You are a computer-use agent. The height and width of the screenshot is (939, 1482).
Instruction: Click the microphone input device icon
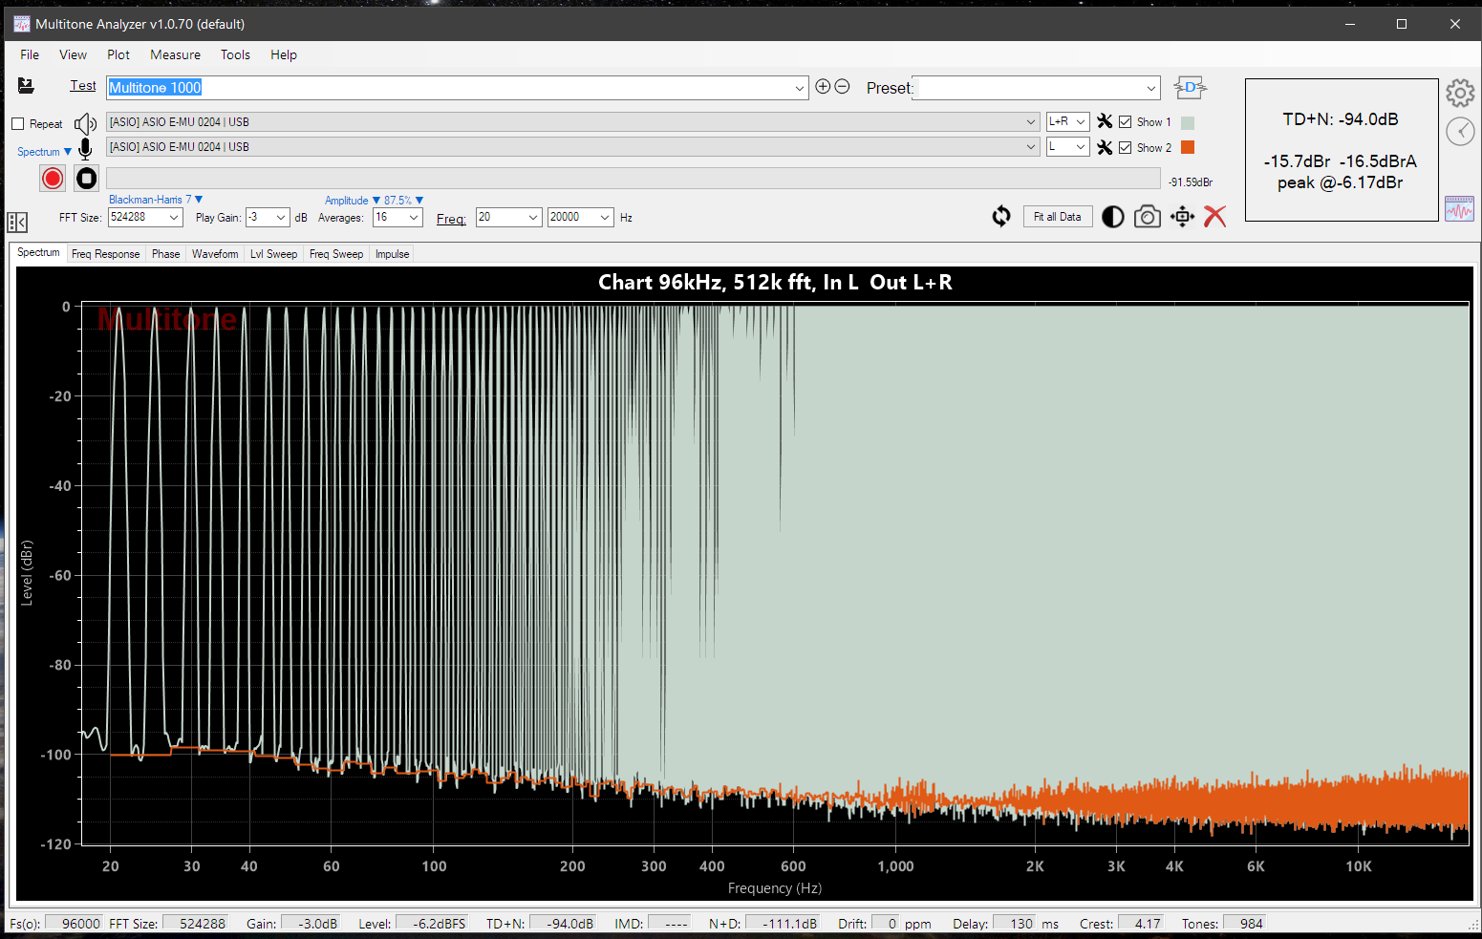point(85,148)
